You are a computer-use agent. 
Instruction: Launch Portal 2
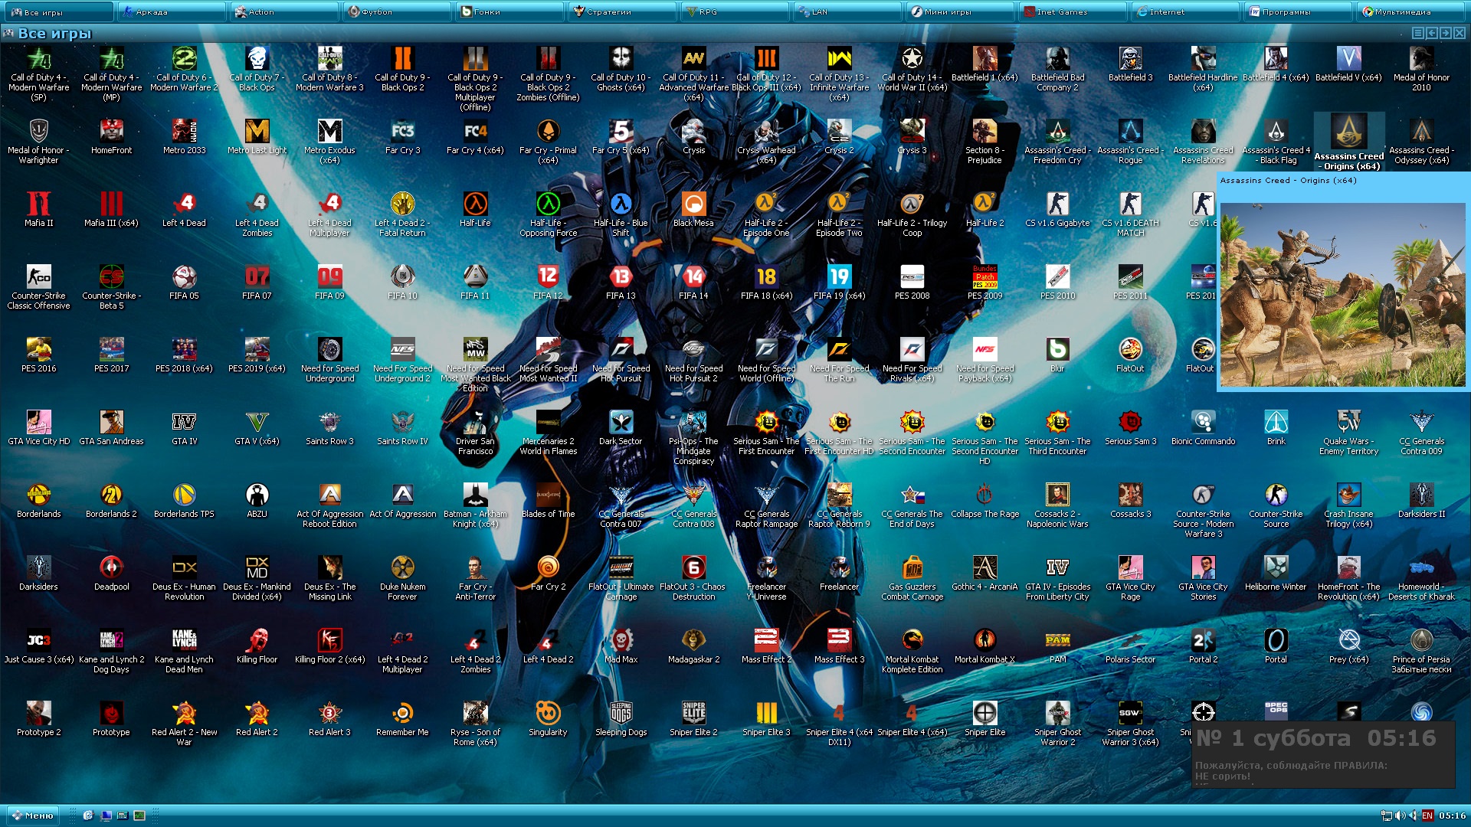pyautogui.click(x=1203, y=646)
